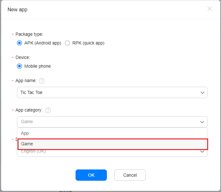Viewport: 221px width, 192px height.
Task: Choose App from the category list
Action: tap(112, 133)
